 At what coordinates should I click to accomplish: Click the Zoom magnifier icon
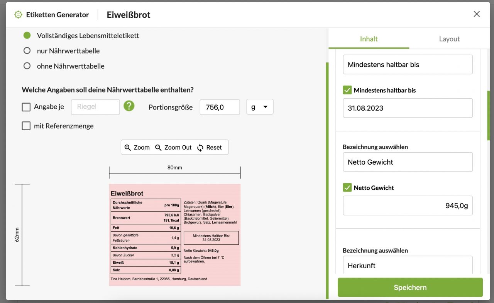[128, 148]
